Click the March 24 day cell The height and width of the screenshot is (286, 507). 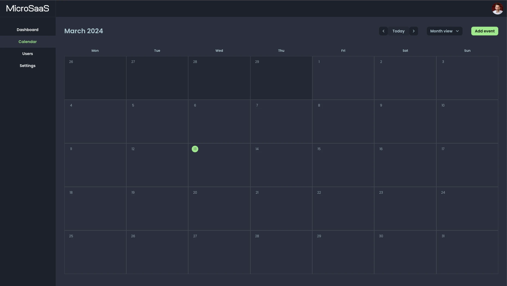(x=467, y=209)
